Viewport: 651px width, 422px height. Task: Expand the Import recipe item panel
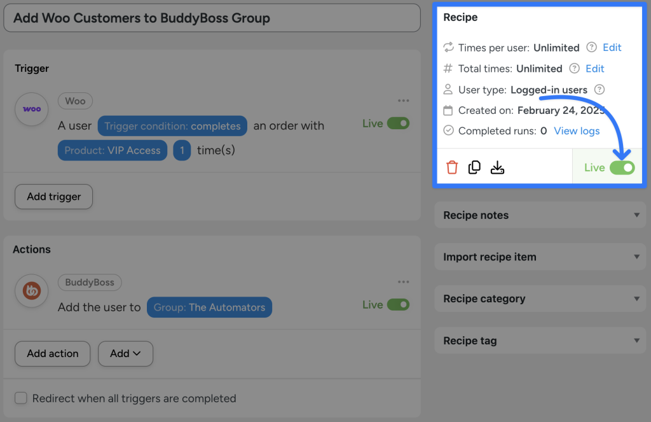(x=540, y=257)
